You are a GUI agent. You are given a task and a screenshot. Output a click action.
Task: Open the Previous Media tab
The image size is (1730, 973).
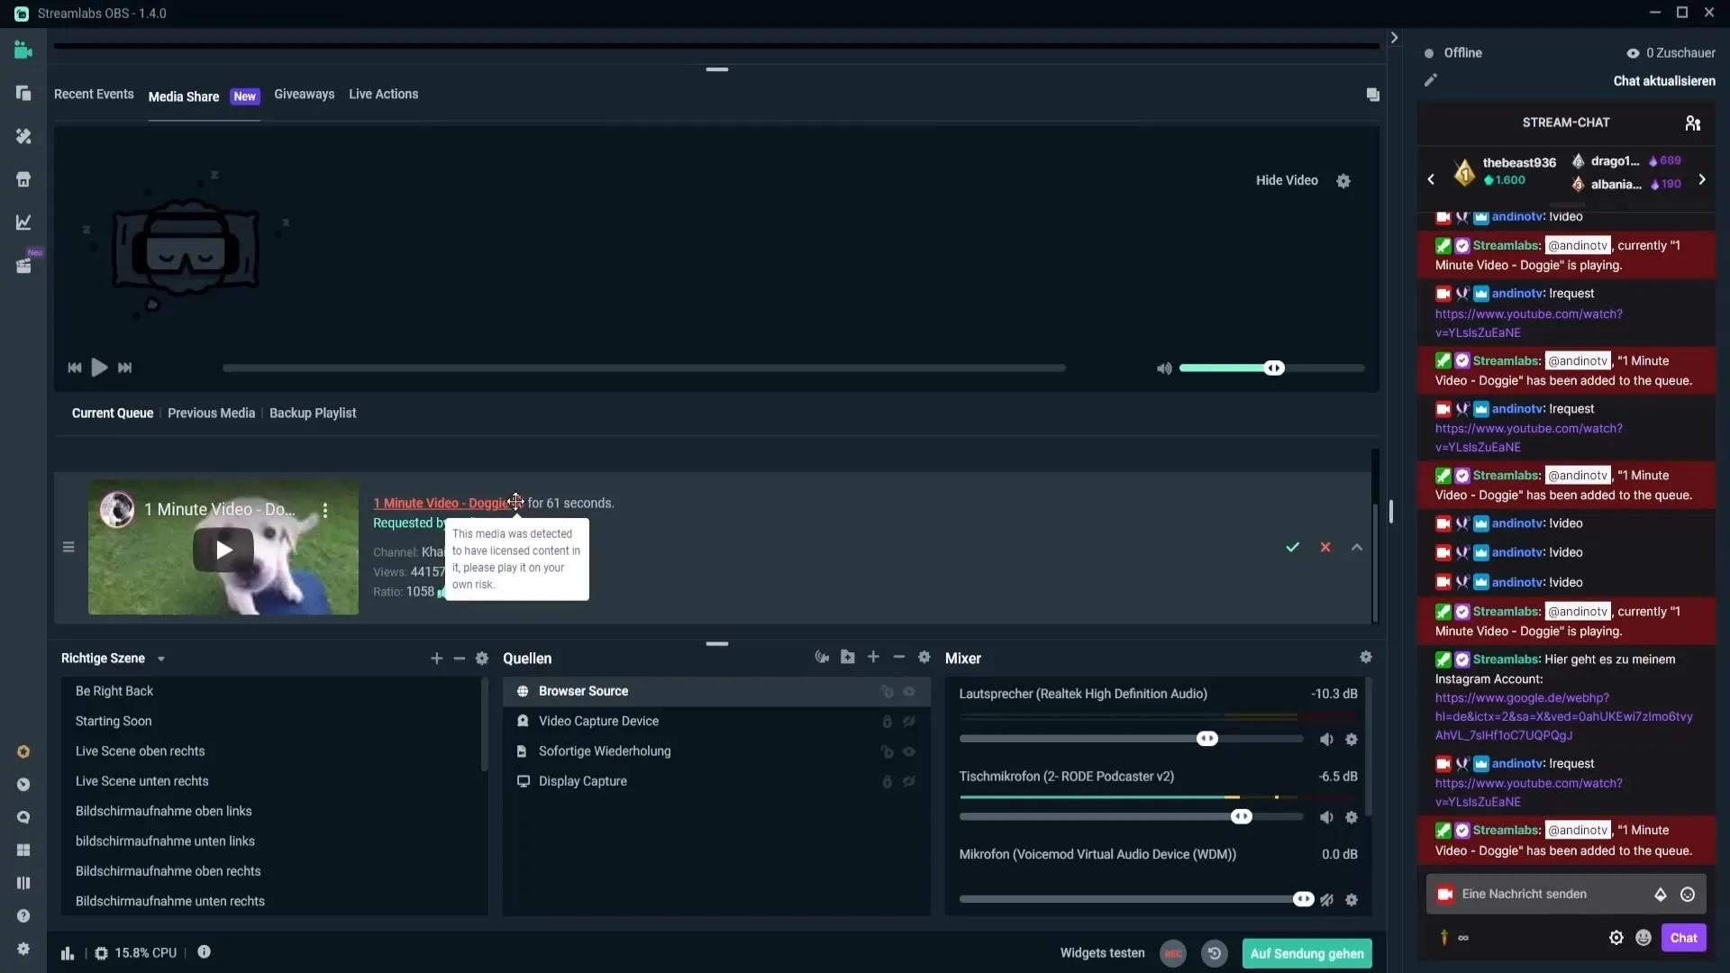click(x=212, y=414)
